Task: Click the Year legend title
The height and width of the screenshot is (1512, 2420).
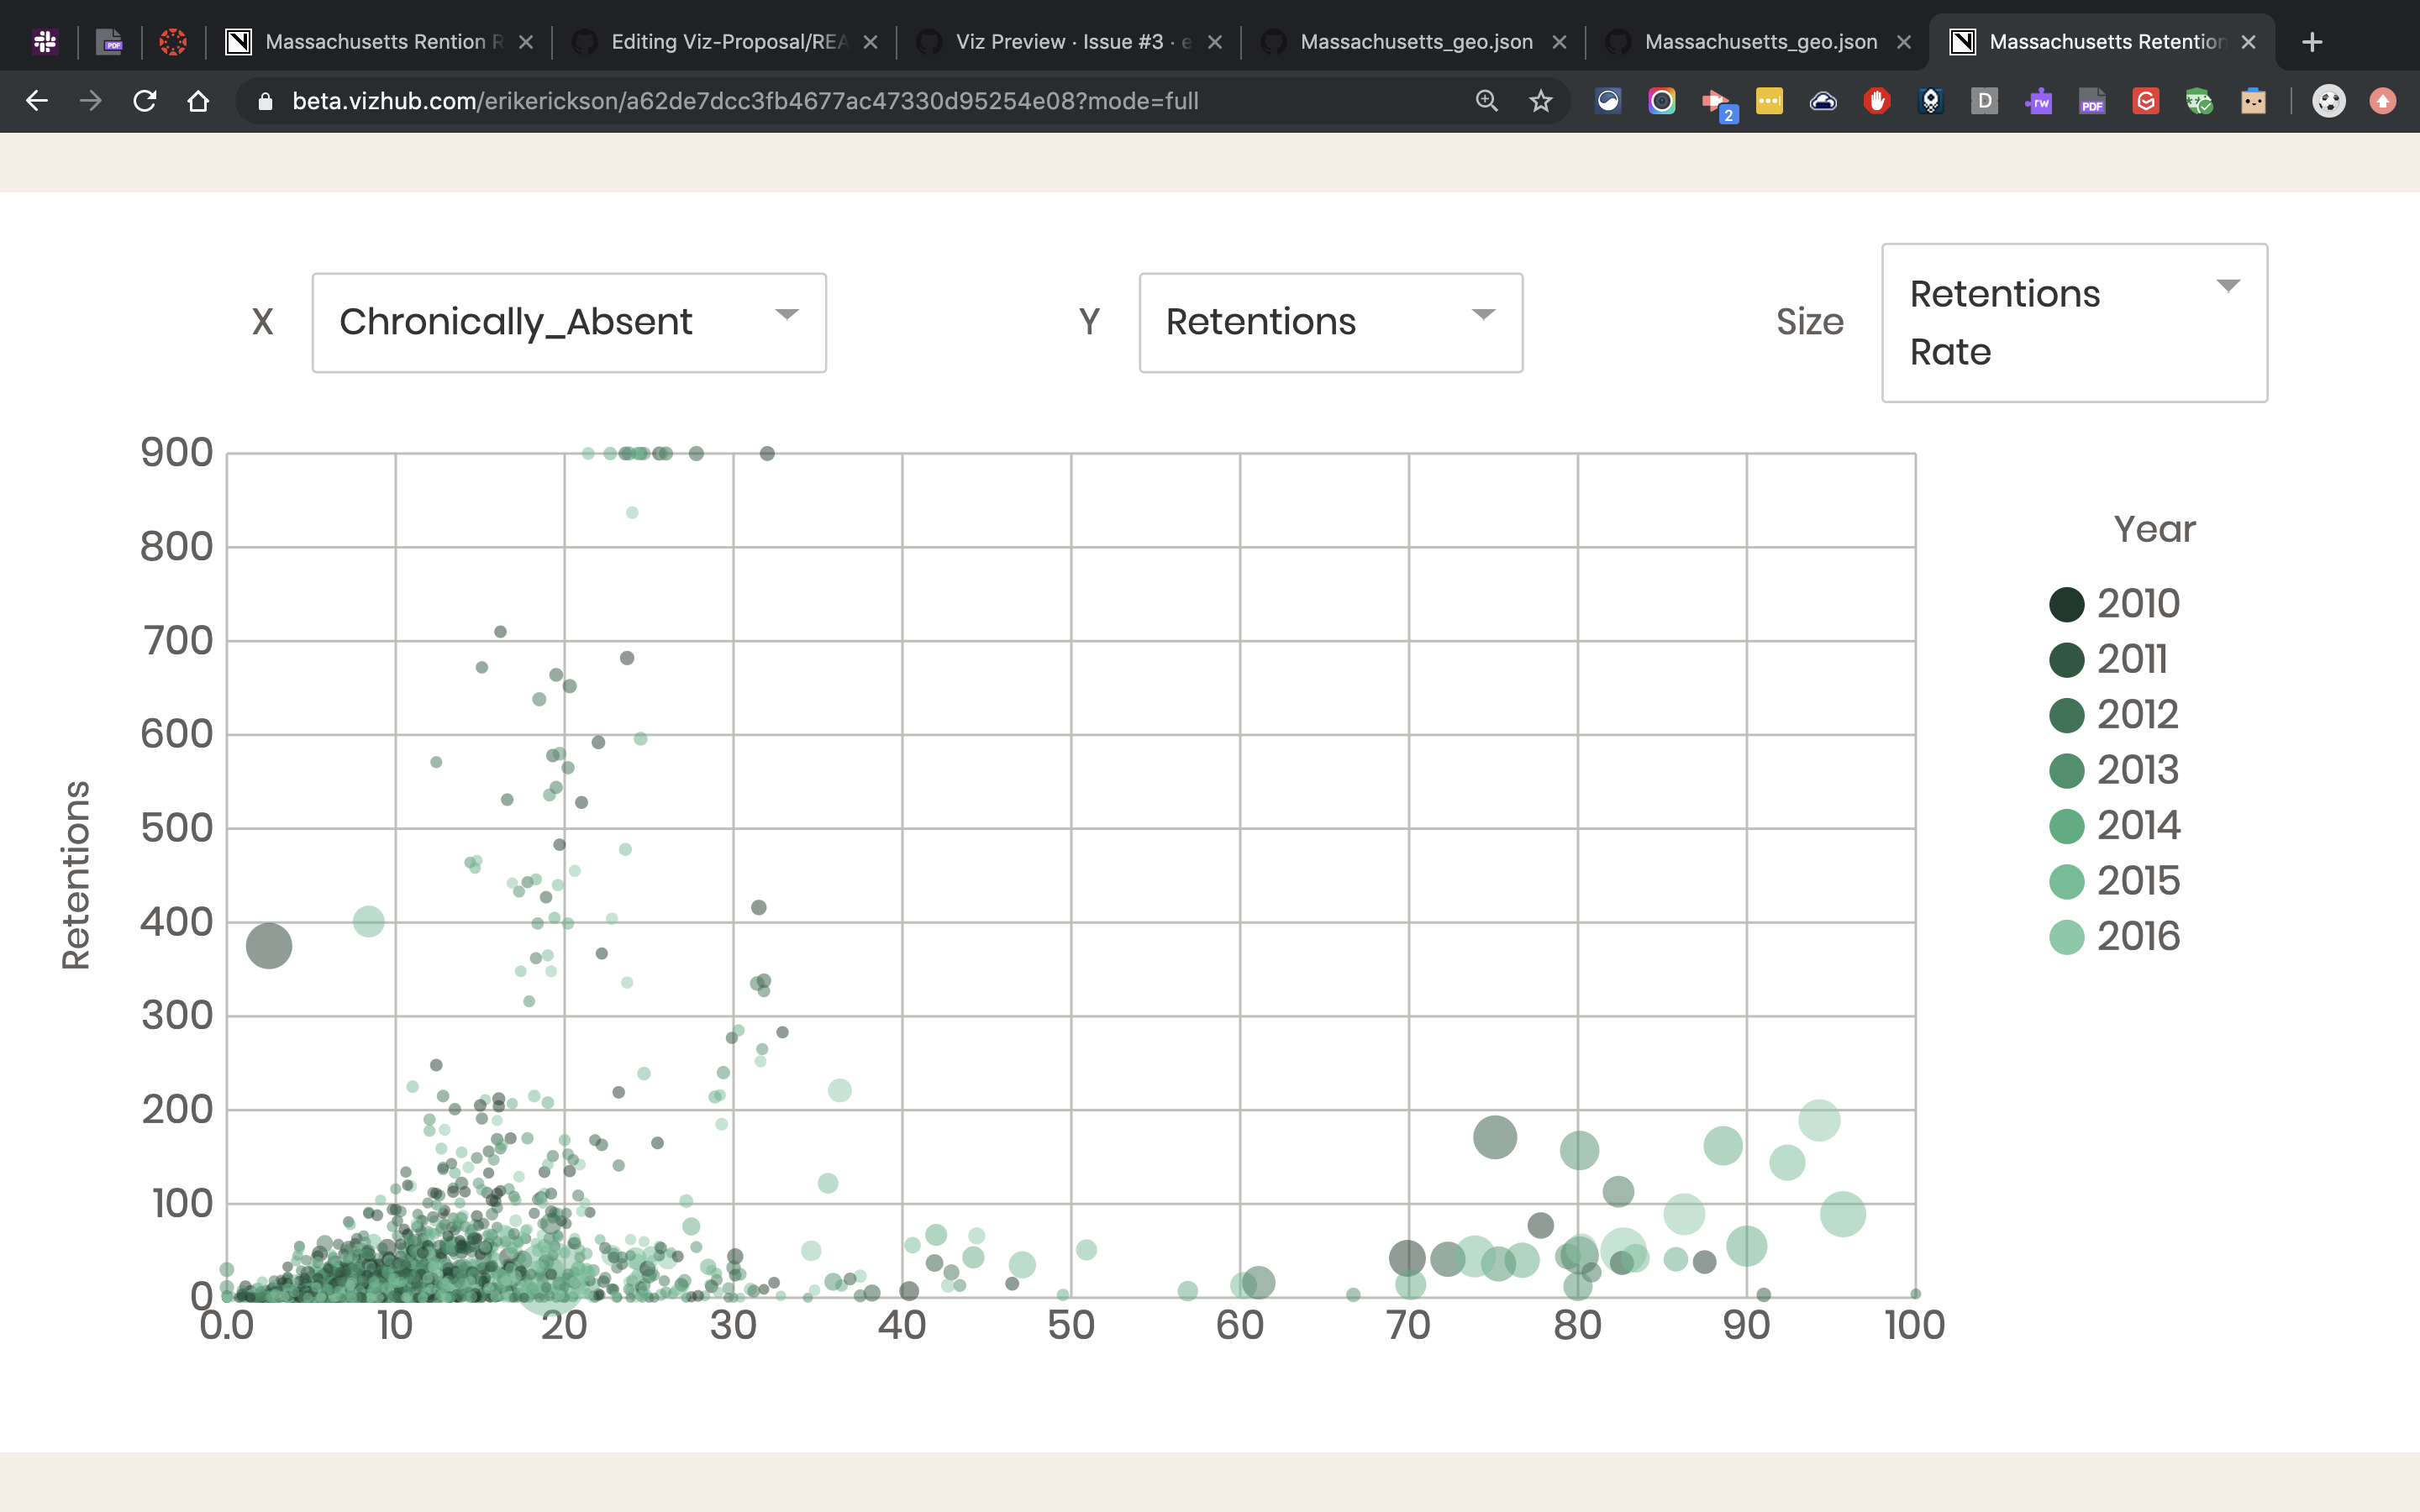Action: click(2154, 529)
